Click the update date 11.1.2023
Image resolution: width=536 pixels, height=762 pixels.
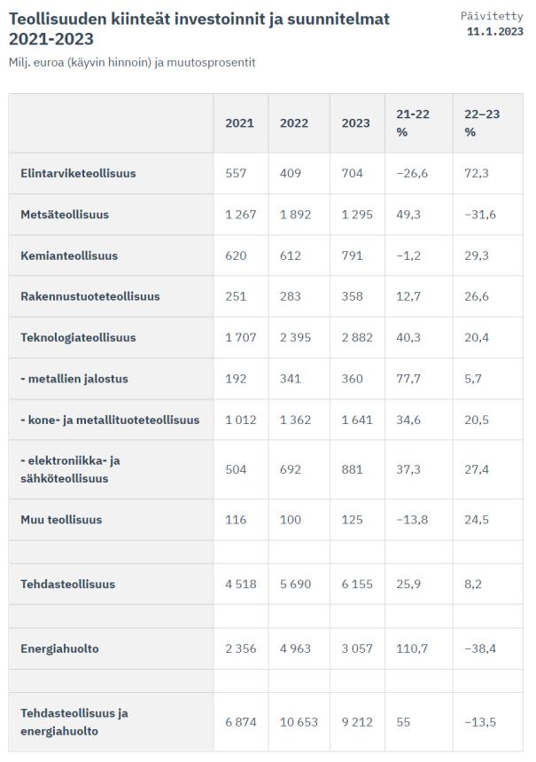point(494,31)
